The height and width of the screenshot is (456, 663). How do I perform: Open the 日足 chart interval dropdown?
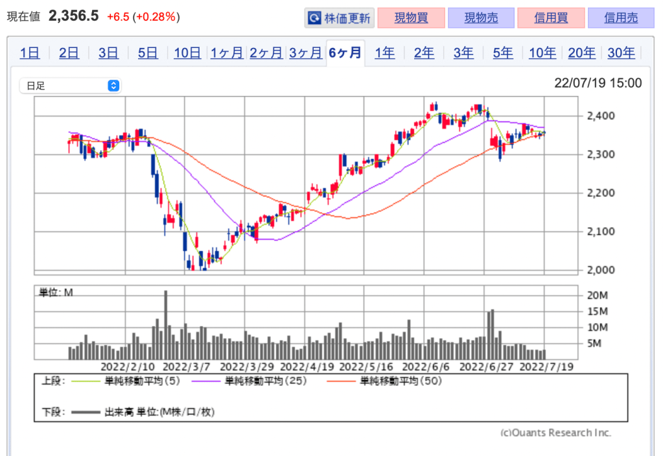pyautogui.click(x=70, y=86)
